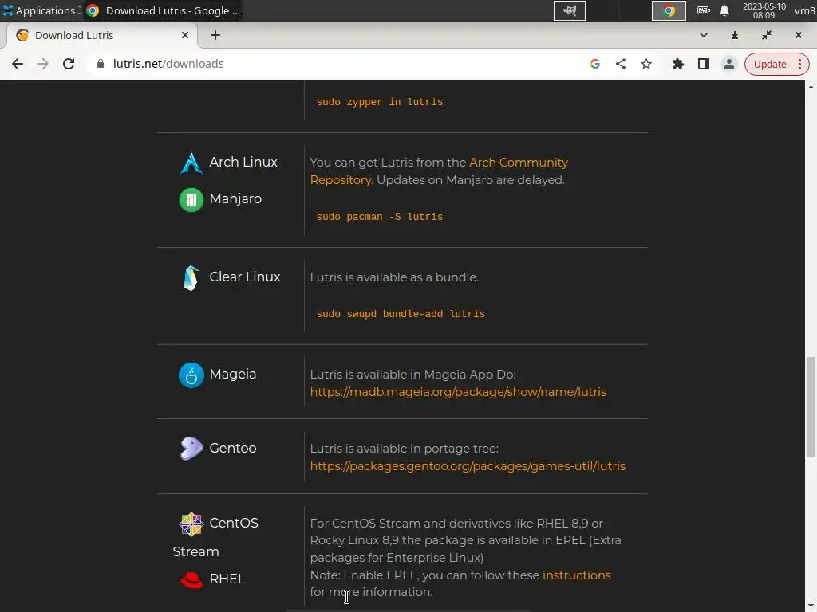Screen dimensions: 817x612
Task: Open the Chrome three-dot menu
Action: point(799,64)
